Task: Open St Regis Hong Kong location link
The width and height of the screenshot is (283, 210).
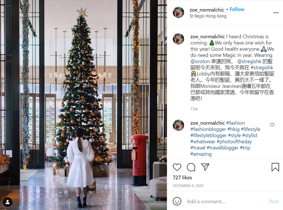Action: click(208, 16)
